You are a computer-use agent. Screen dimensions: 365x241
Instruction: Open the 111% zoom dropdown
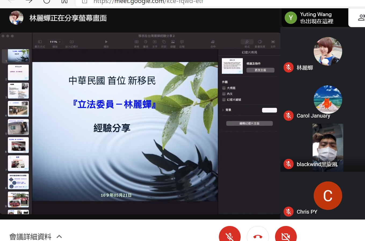[x=55, y=42]
